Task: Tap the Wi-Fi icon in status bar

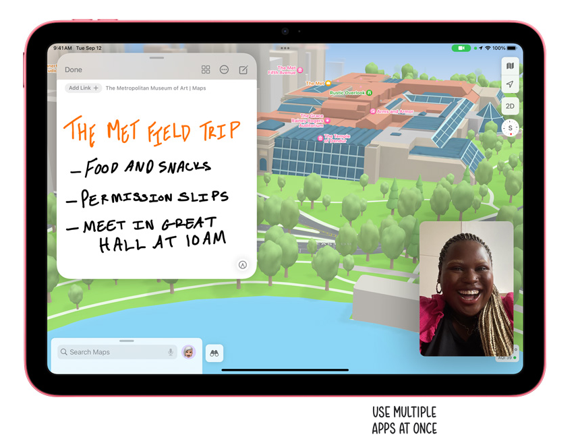Action: (488, 48)
